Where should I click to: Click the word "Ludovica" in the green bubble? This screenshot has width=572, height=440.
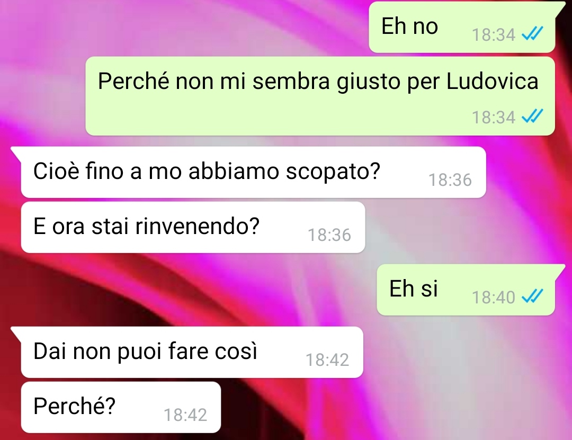tap(493, 81)
